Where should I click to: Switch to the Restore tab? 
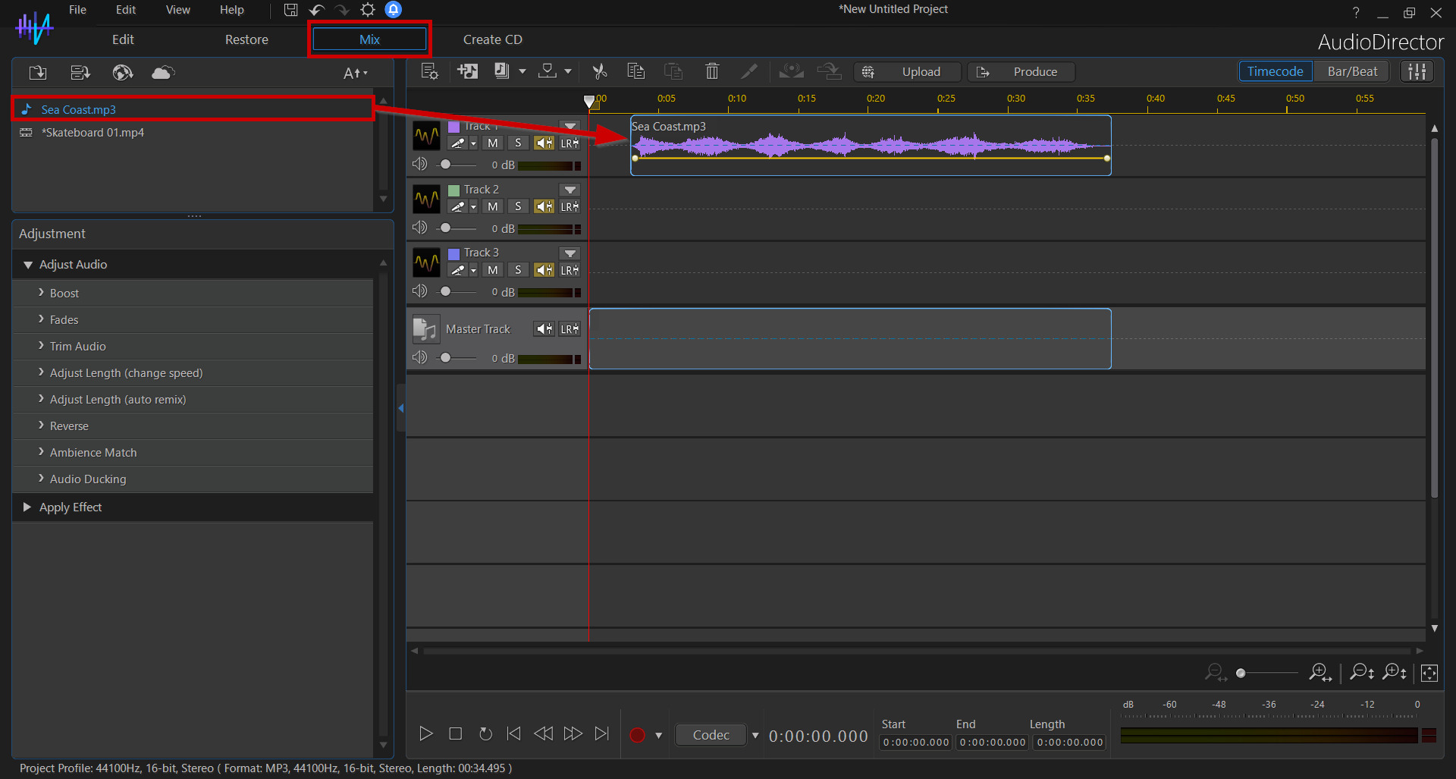[x=246, y=39]
